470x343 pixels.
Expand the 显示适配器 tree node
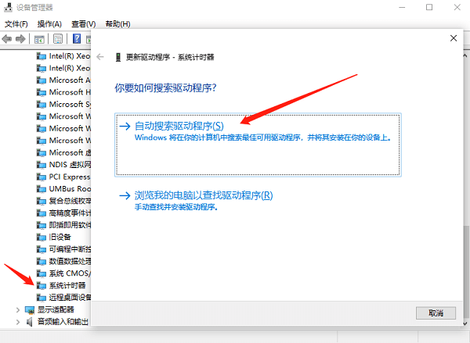point(18,309)
